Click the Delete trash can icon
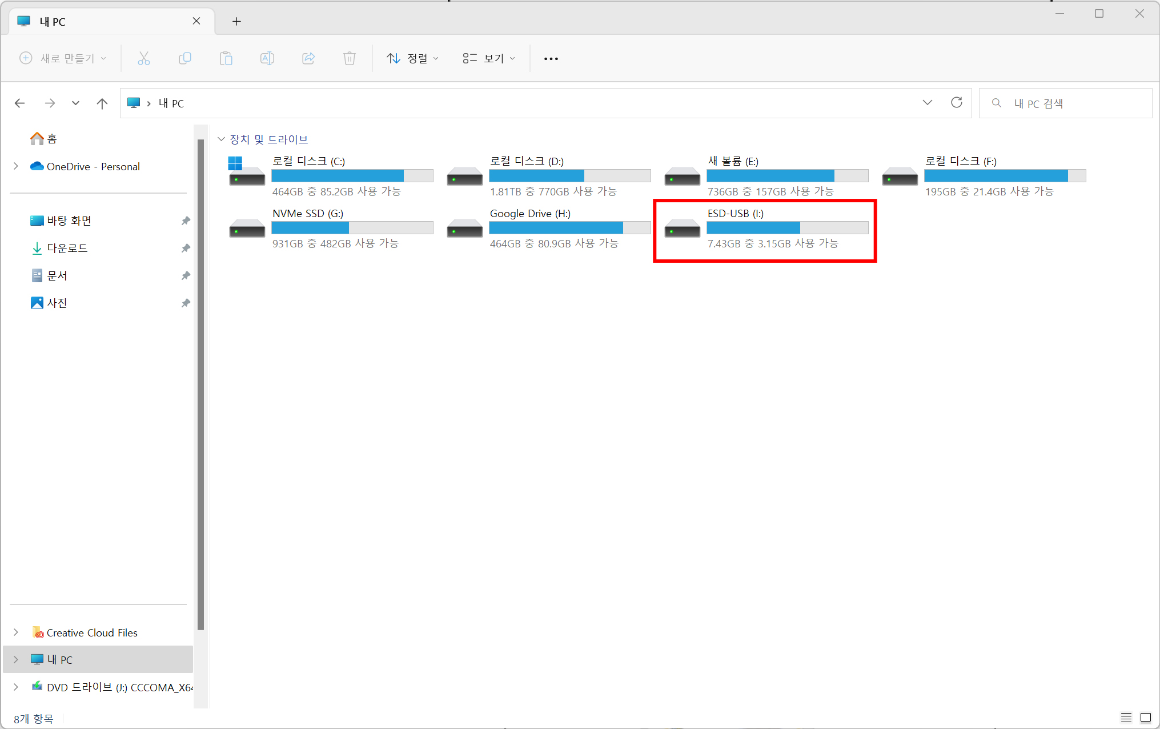This screenshot has width=1160, height=729. pyautogui.click(x=350, y=58)
